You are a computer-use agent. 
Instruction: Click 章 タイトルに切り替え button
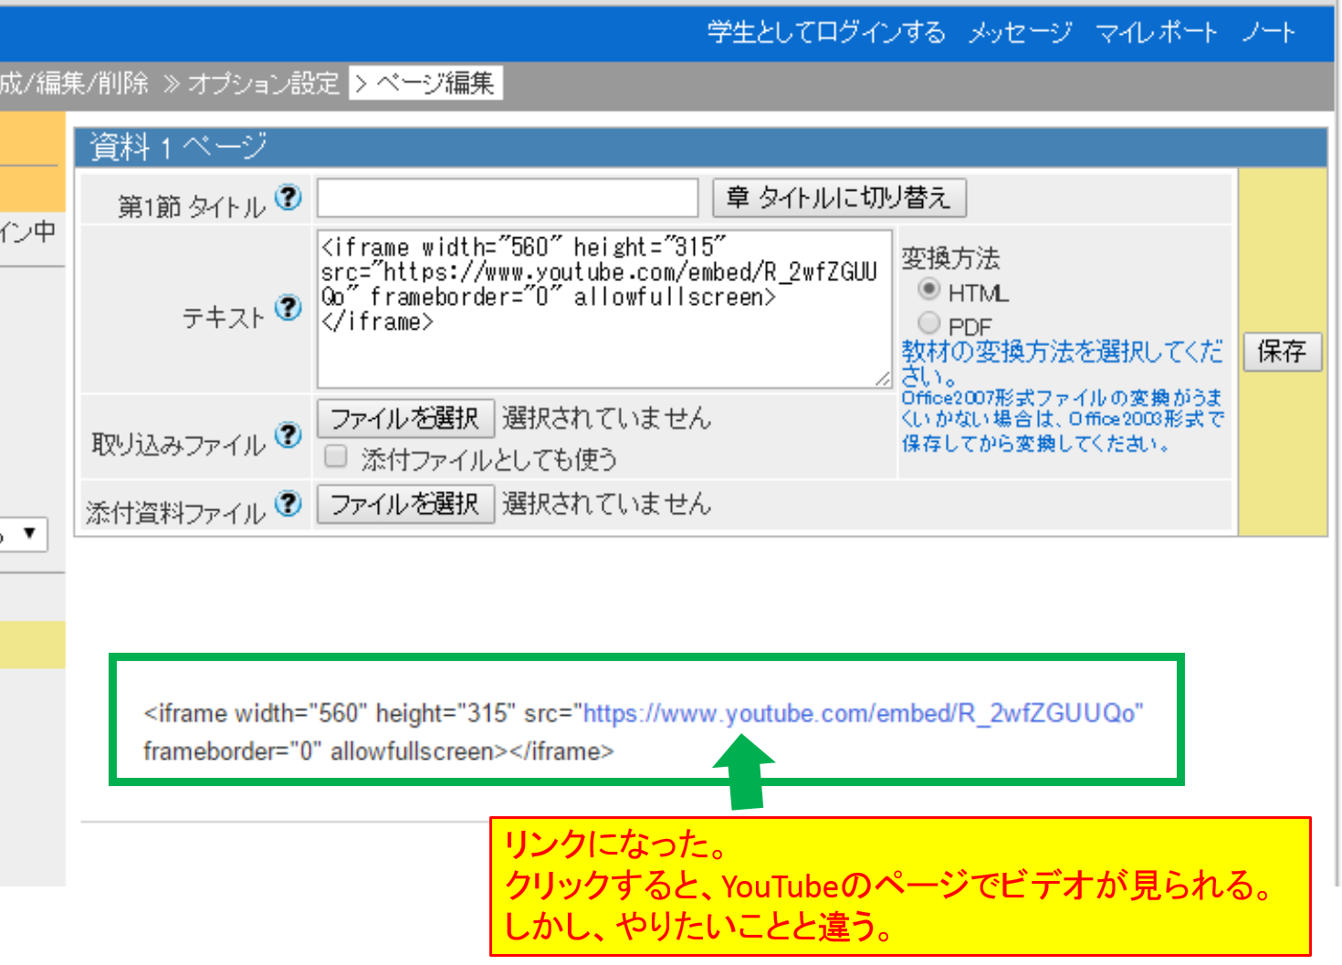[839, 197]
